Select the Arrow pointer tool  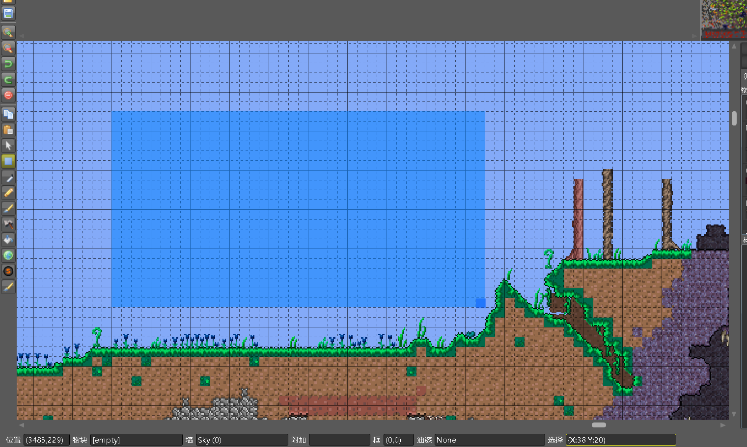pyautogui.click(x=8, y=146)
